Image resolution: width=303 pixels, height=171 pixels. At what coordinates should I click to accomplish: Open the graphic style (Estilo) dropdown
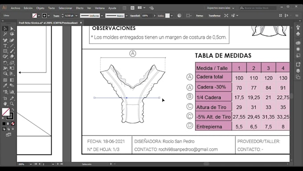172,16
